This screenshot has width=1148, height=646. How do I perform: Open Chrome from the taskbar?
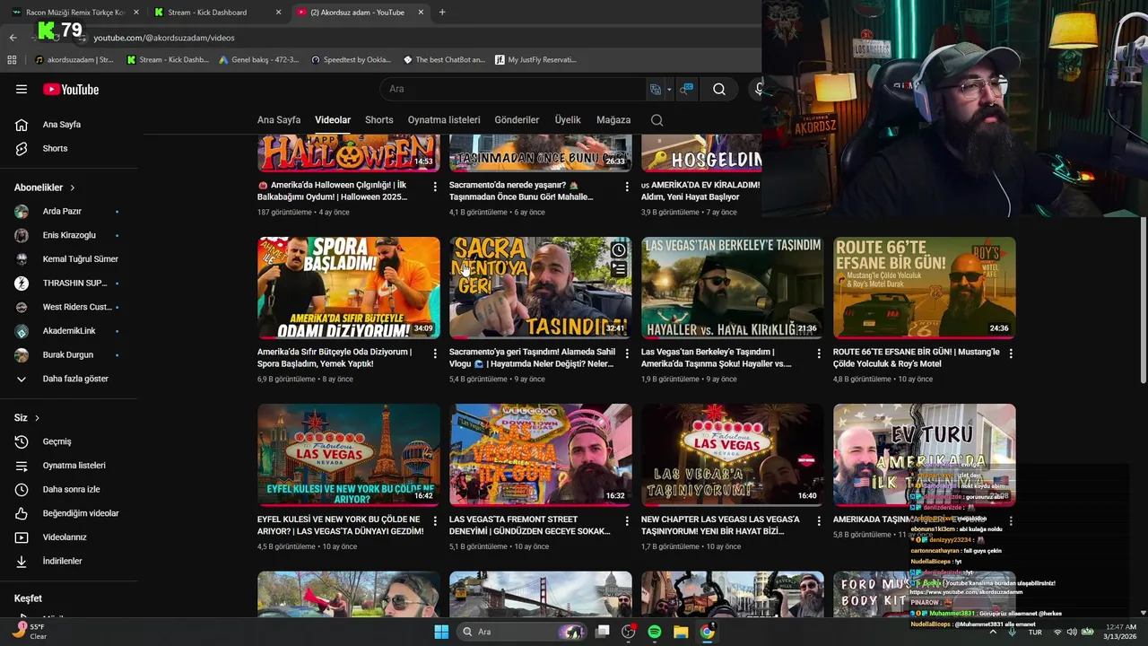point(707,632)
